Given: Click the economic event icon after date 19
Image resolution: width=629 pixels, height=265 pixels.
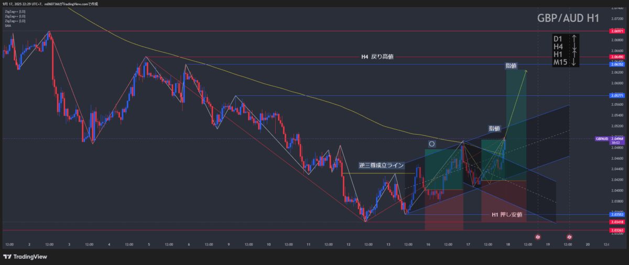Looking at the screenshot, I should 569,237.
